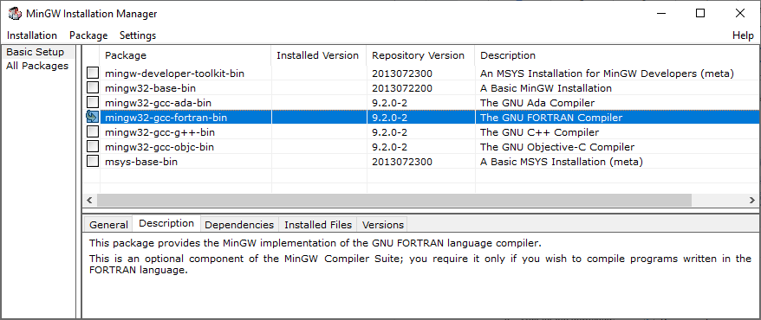Open the Installation menu

click(32, 35)
